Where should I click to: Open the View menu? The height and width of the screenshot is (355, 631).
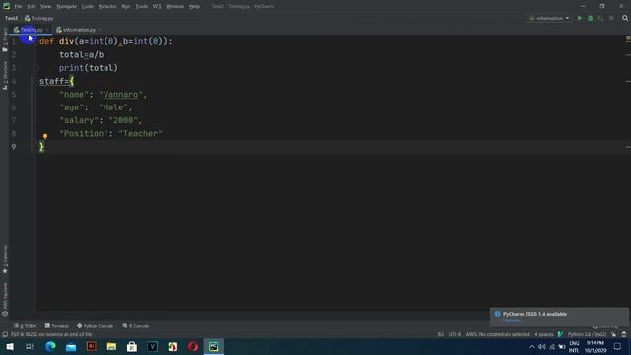coord(46,7)
